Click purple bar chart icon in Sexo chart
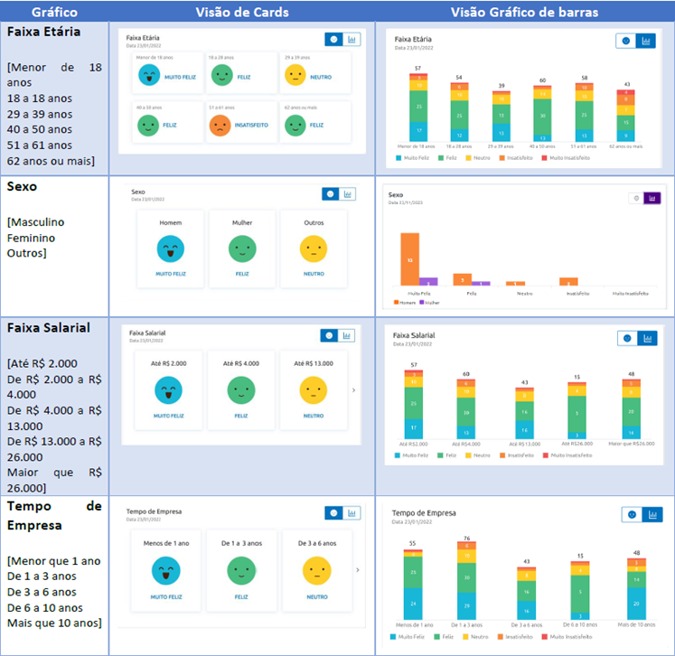 coord(652,198)
